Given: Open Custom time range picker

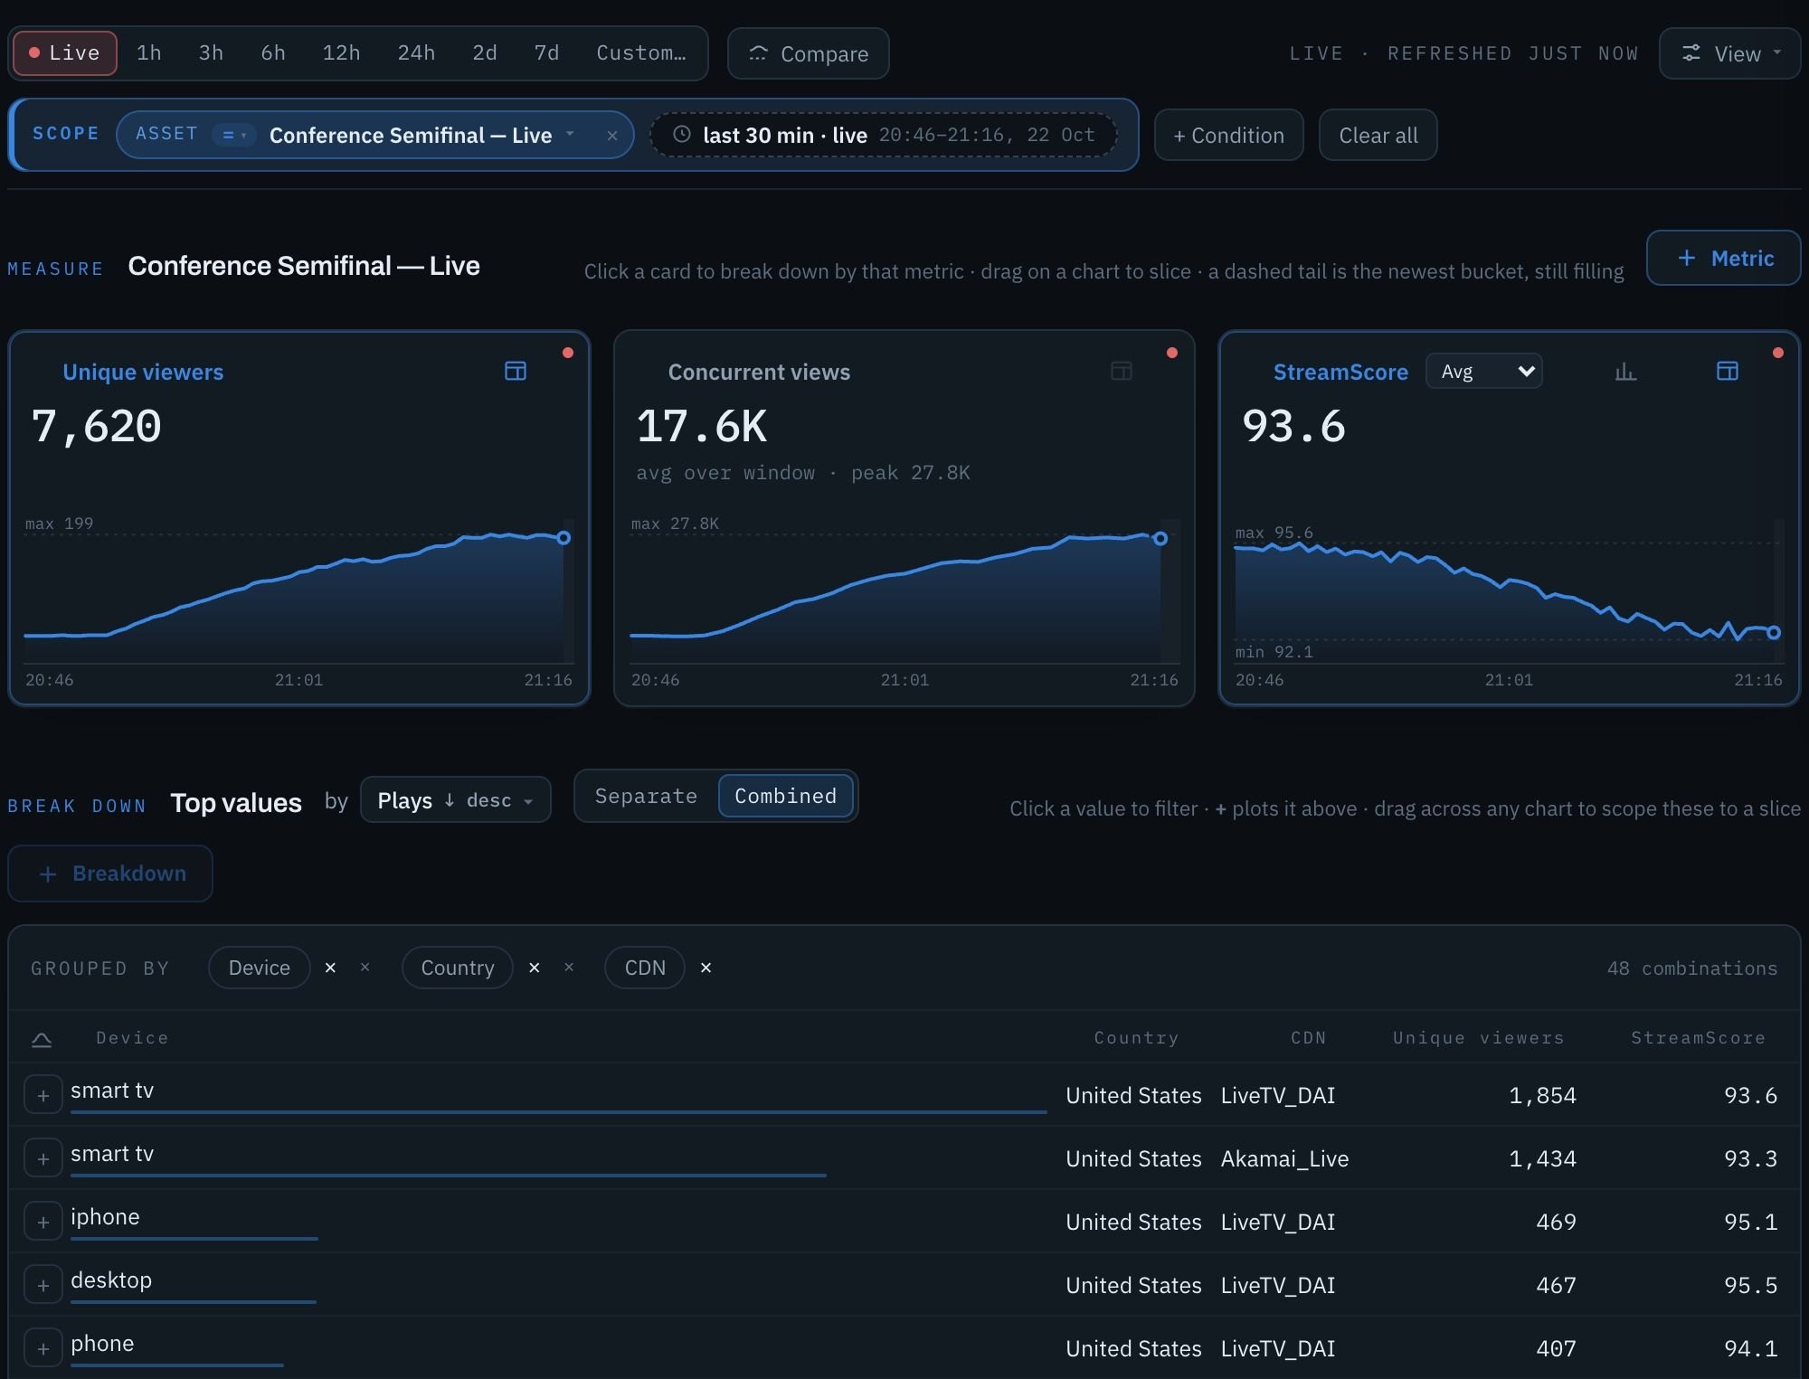Looking at the screenshot, I should [x=641, y=53].
